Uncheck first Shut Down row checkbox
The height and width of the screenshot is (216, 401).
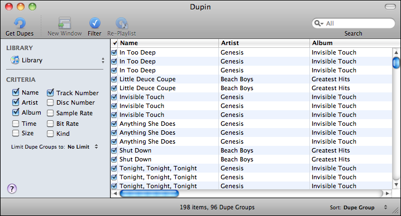click(114, 150)
